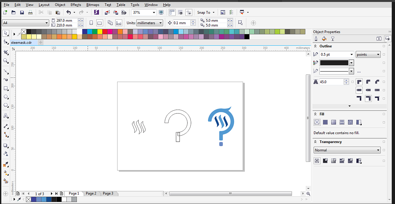This screenshot has width=395, height=204.
Task: Open the line style dropdown
Action: (351, 71)
